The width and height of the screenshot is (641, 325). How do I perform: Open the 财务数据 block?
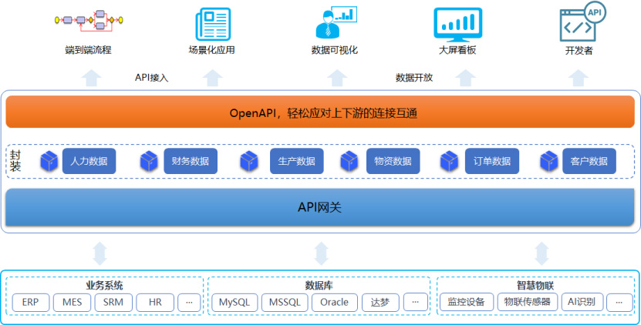tap(191, 161)
